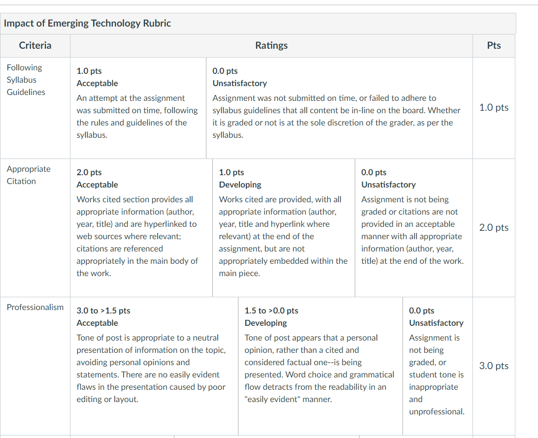The width and height of the screenshot is (538, 438).
Task: Click the Impact of Emerging Technology Rubric title
Action: (x=87, y=23)
